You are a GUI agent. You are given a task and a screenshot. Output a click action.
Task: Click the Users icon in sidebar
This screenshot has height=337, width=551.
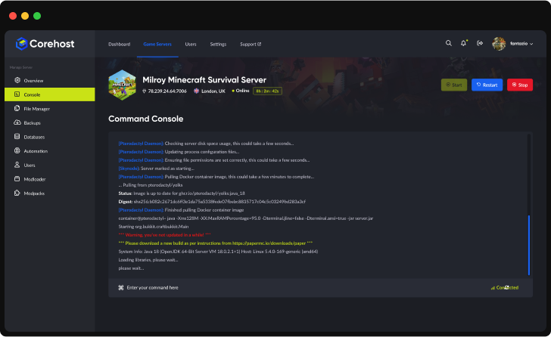click(x=17, y=165)
